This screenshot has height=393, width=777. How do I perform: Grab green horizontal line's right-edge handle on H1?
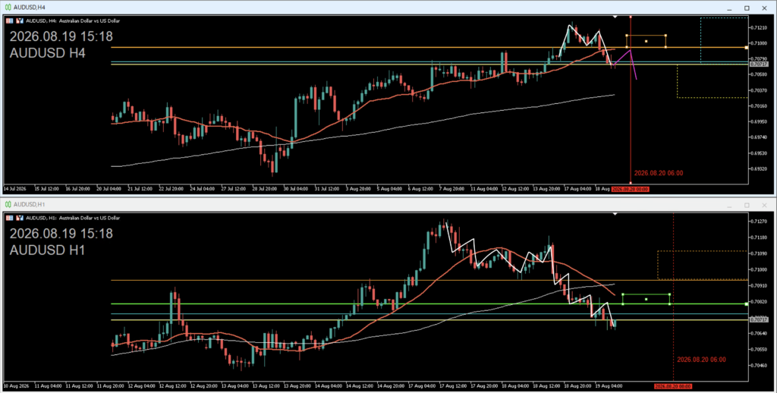[x=747, y=304]
